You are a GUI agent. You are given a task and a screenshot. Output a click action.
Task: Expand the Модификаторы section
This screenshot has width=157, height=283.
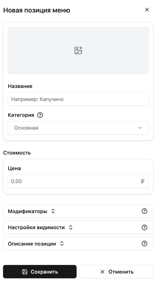[x=78, y=211]
